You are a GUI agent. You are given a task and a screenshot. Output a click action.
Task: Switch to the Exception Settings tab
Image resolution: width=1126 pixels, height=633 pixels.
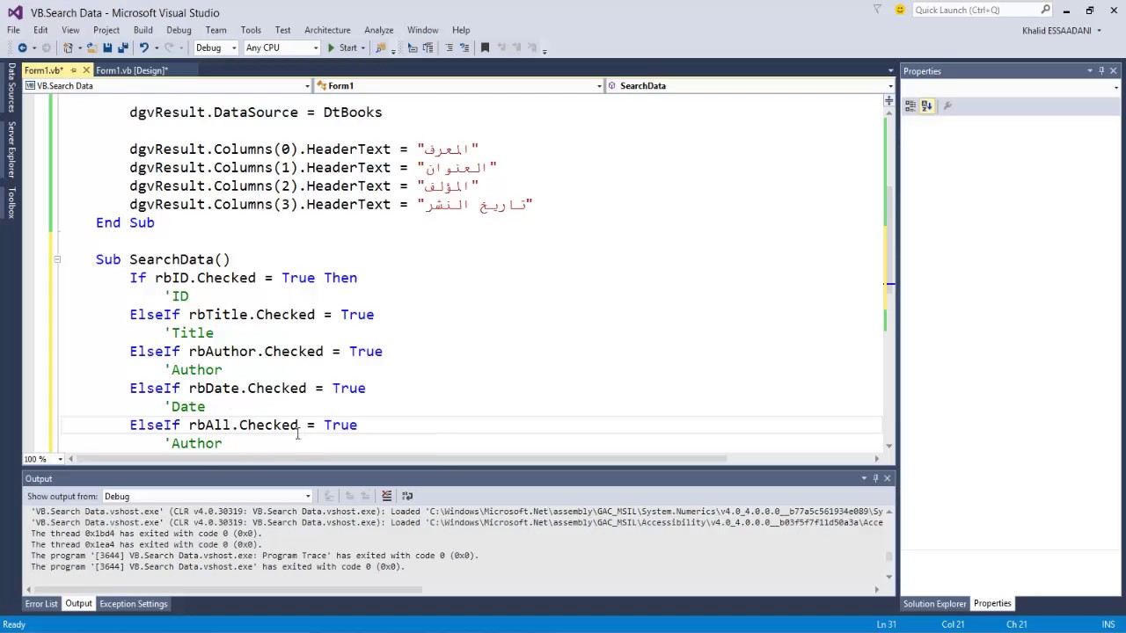point(133,604)
